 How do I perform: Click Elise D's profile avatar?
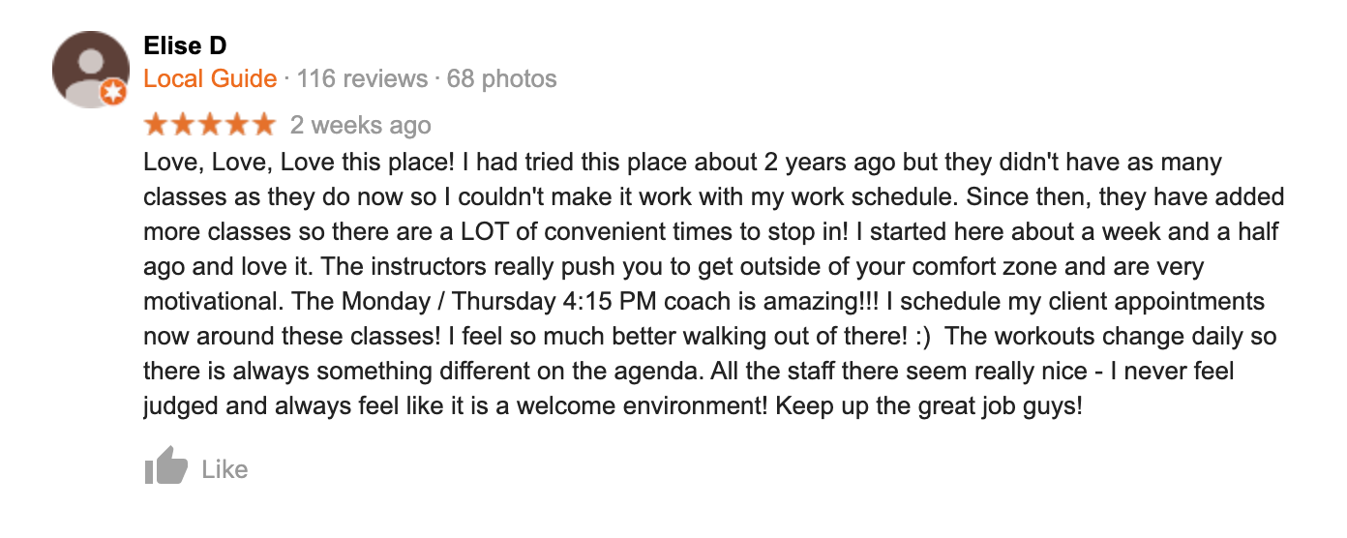tap(90, 69)
